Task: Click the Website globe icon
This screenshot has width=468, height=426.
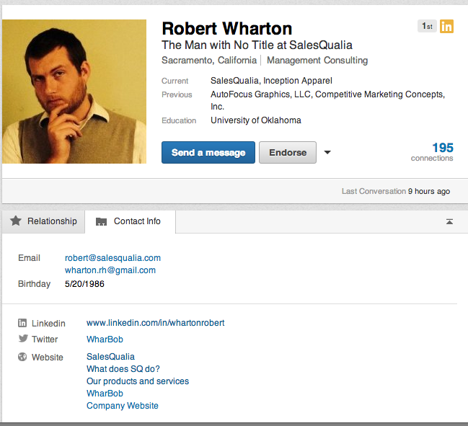Action: point(22,357)
